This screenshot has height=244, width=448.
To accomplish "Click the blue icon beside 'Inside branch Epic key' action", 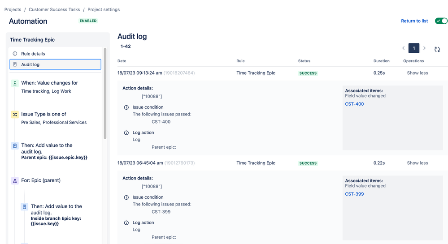I will coord(25,207).
